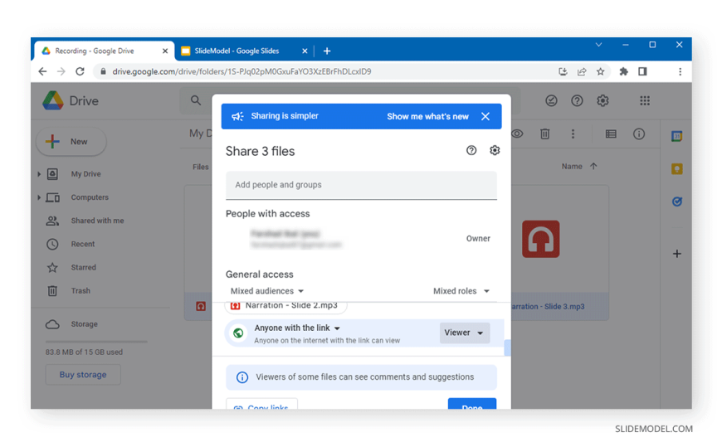Open share dialog help icon
The image size is (722, 447).
coord(471,151)
